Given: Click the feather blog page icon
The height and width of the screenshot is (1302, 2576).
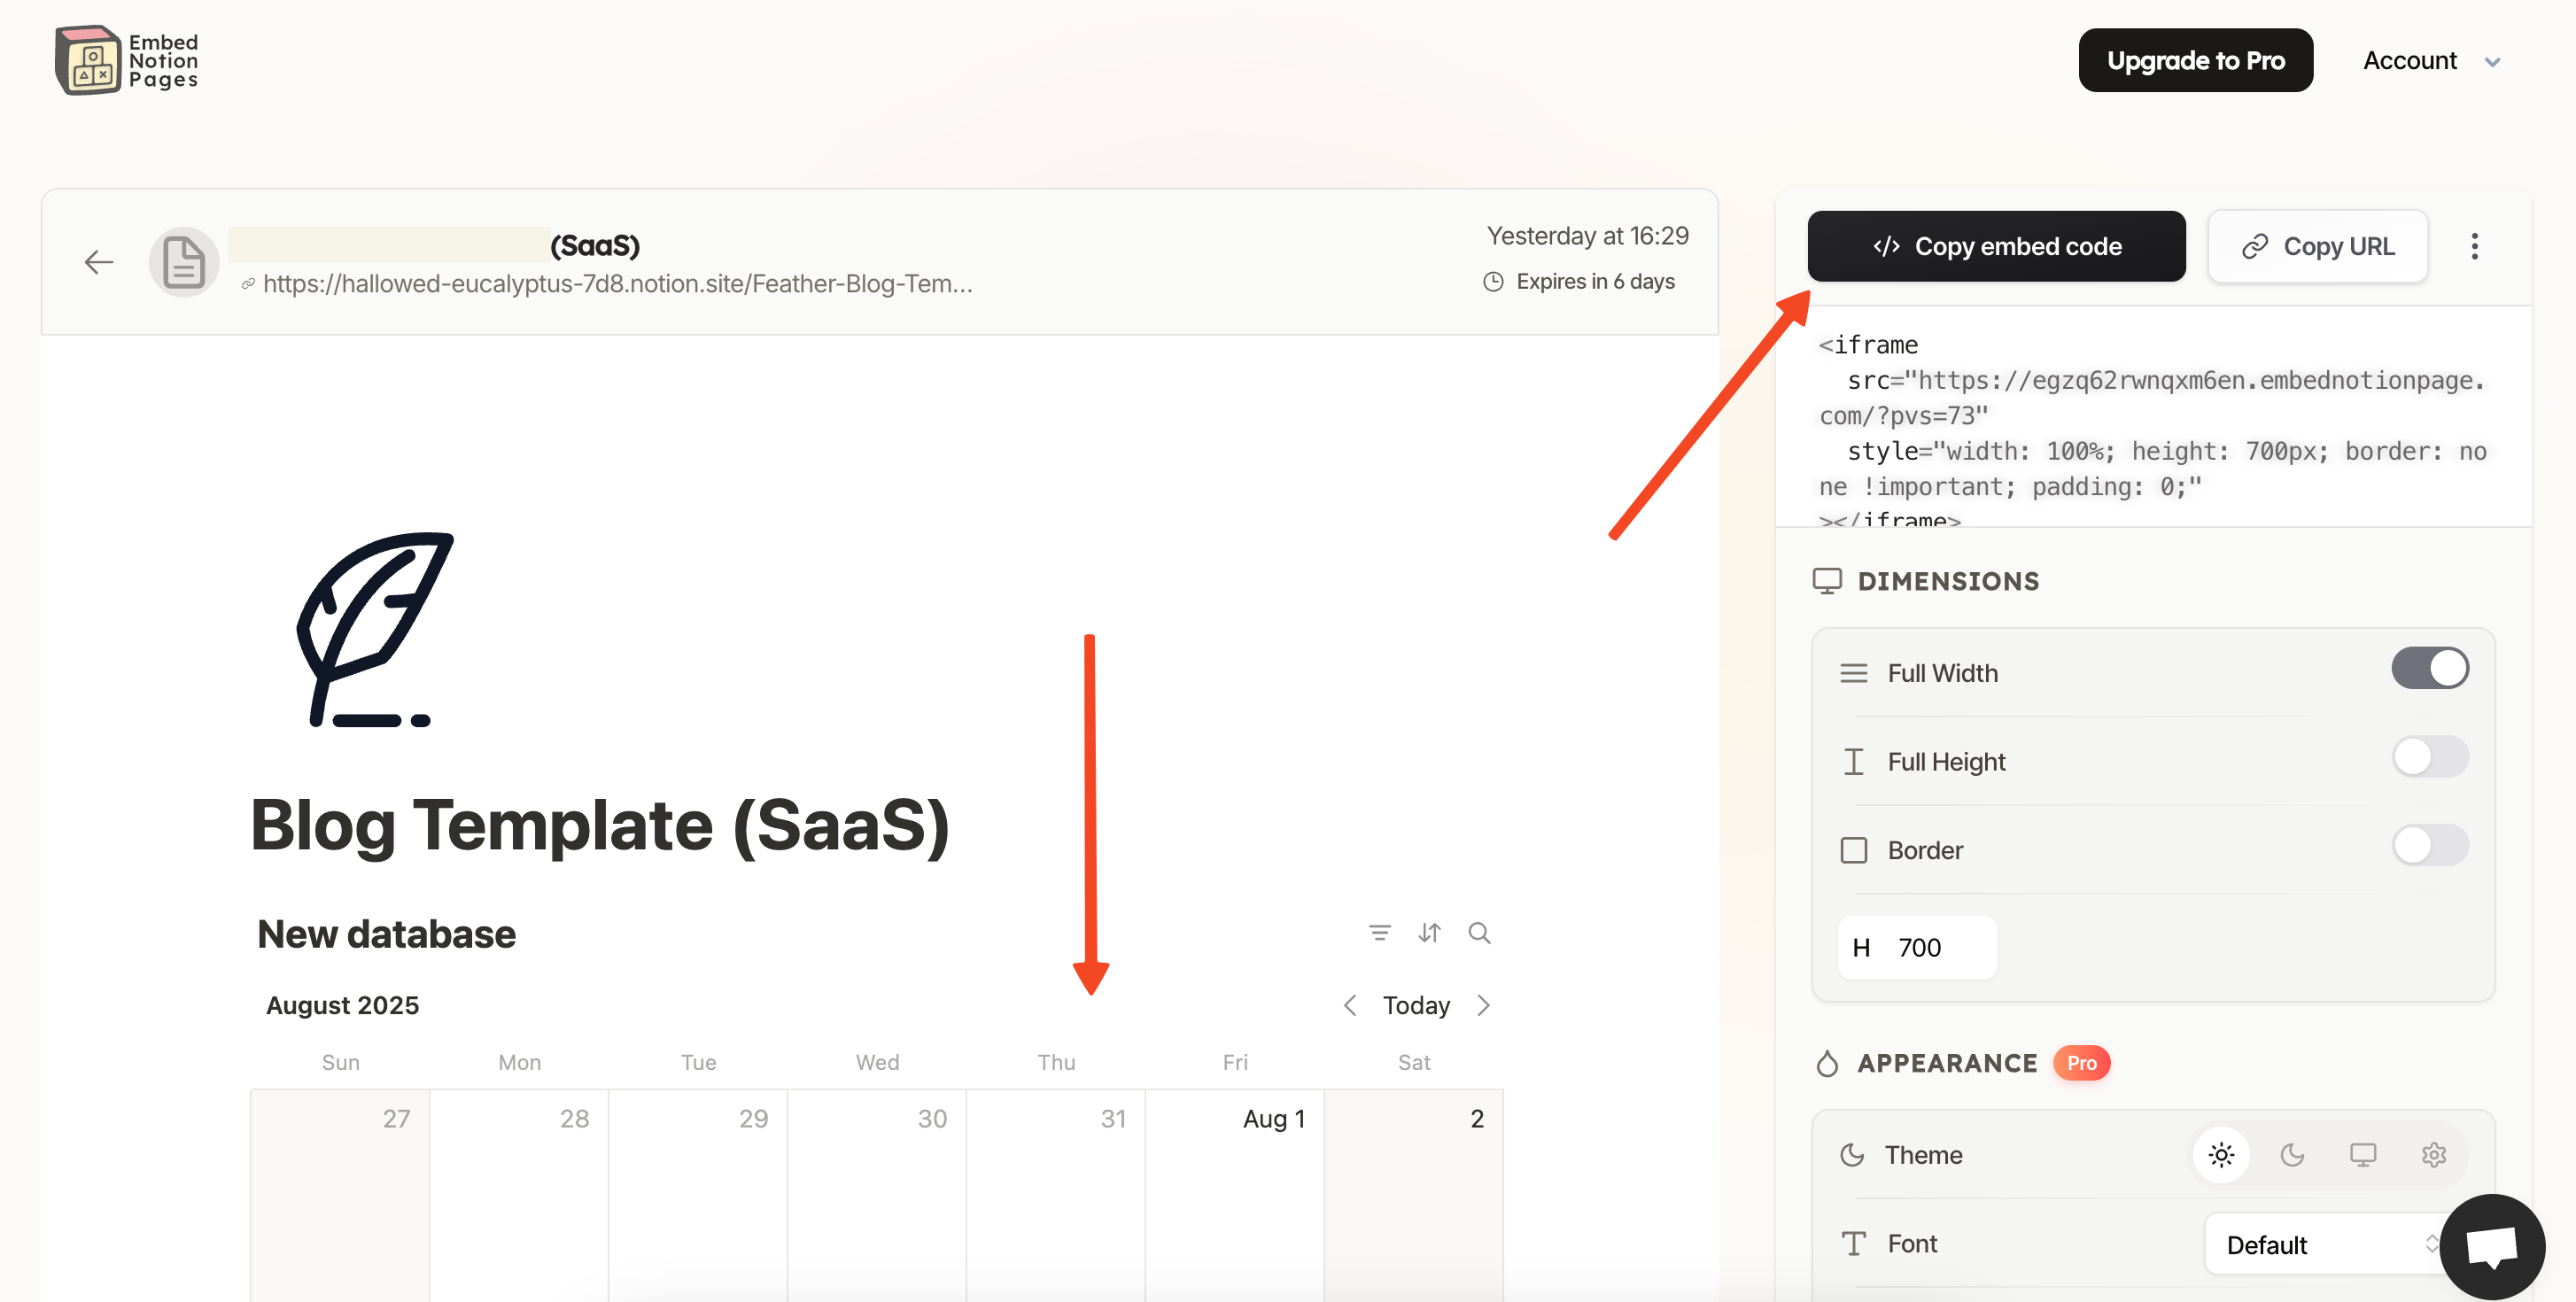Looking at the screenshot, I should pos(375,629).
